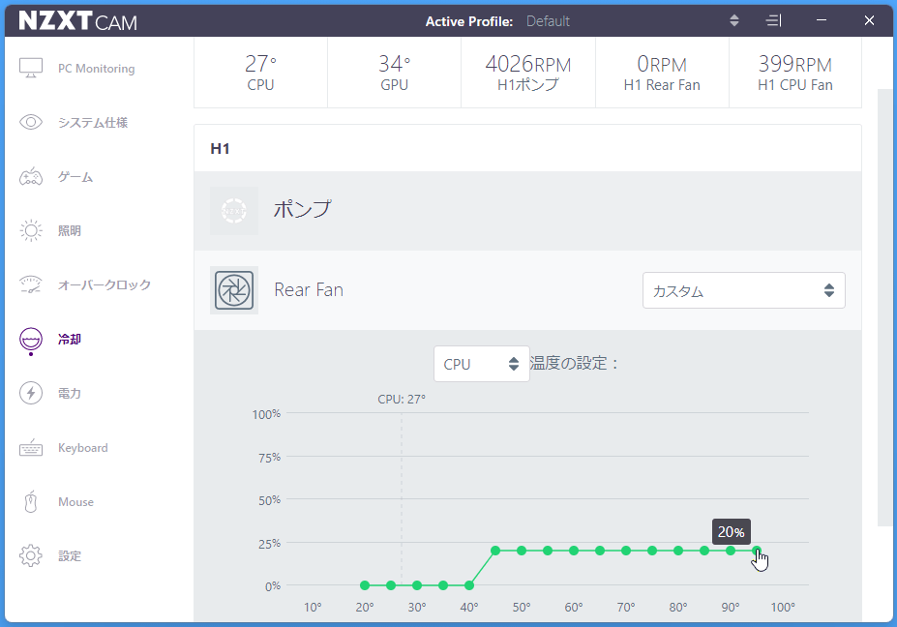
Task: Select the fan curve point at 25°
Action: [391, 585]
